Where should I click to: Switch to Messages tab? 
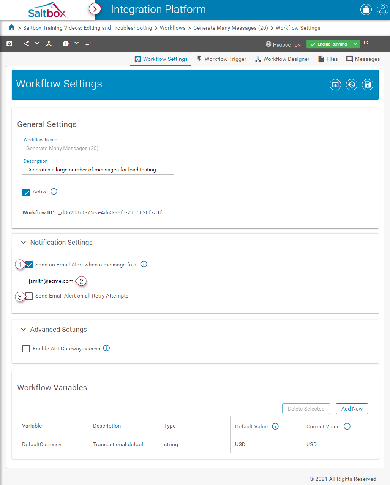tap(363, 59)
